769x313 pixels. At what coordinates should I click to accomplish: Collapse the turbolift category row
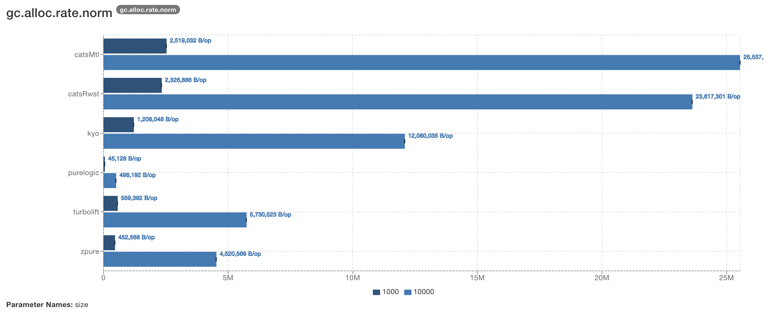click(x=87, y=212)
